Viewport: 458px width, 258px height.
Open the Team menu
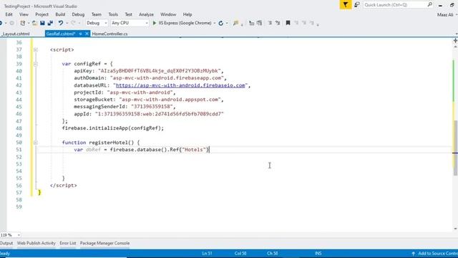(x=97, y=14)
